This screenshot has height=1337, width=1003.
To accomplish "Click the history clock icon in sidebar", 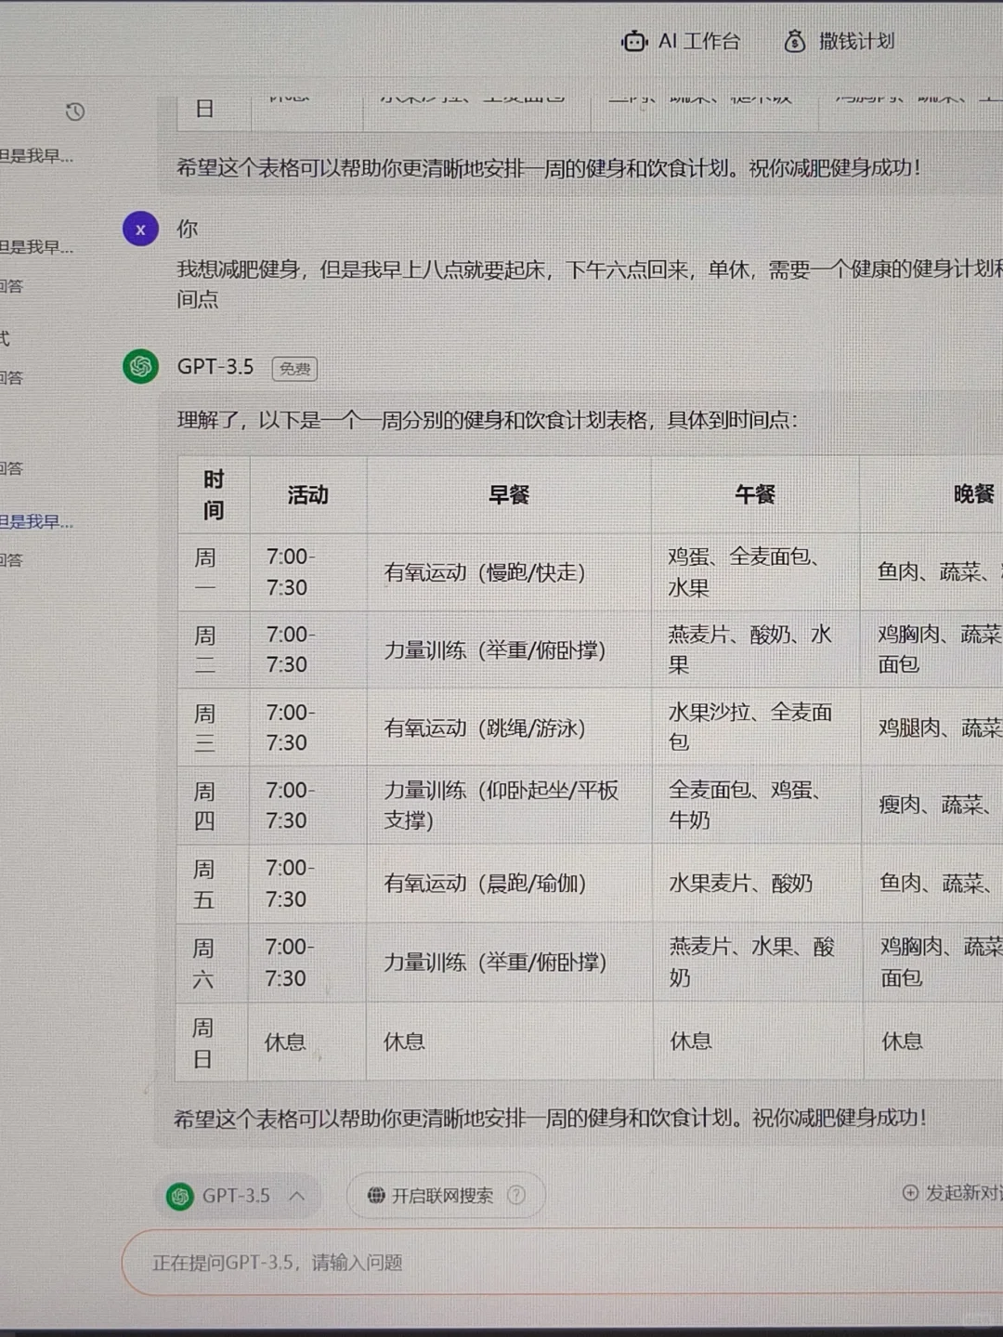I will pyautogui.click(x=75, y=111).
